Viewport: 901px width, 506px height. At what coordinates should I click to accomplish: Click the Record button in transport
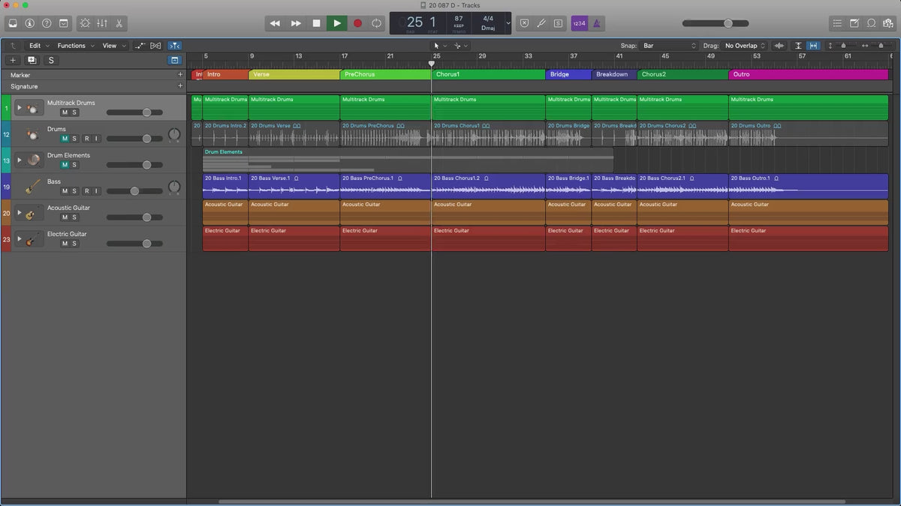pos(357,23)
